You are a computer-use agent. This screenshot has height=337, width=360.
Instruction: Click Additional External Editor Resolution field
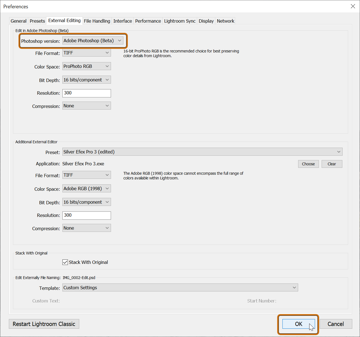click(87, 215)
